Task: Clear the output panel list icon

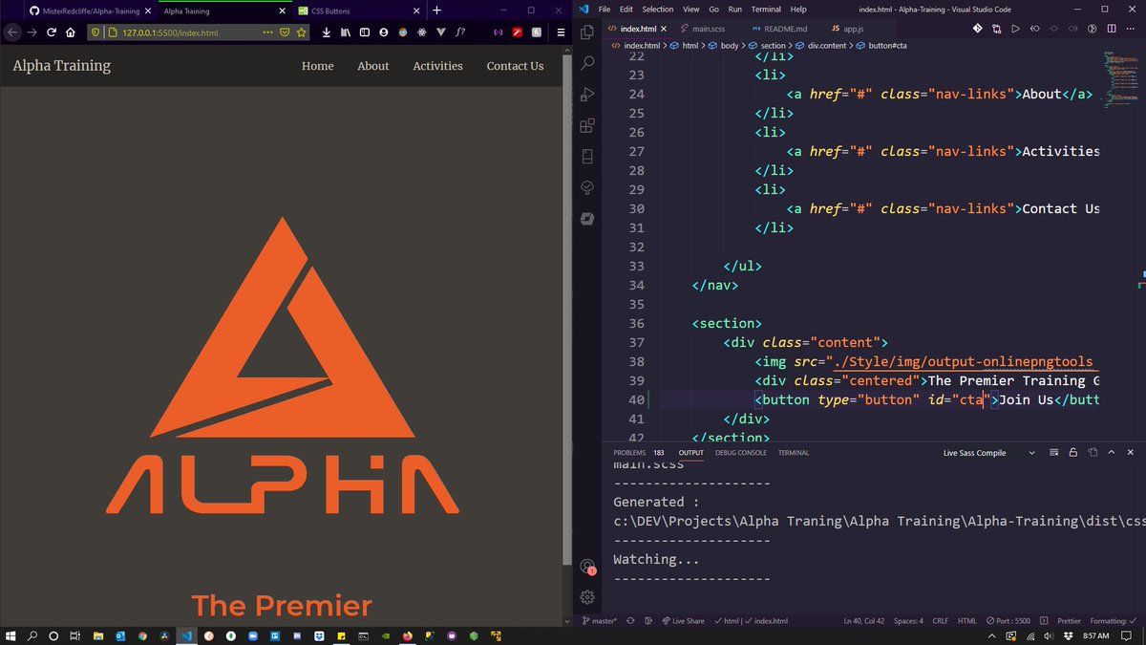Action: click(x=1053, y=452)
